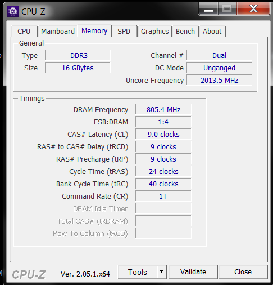Click the Channel # field showing Dual
273x285 pixels.
[219, 55]
